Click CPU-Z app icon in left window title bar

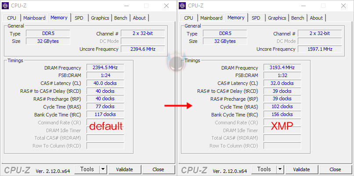5,6
